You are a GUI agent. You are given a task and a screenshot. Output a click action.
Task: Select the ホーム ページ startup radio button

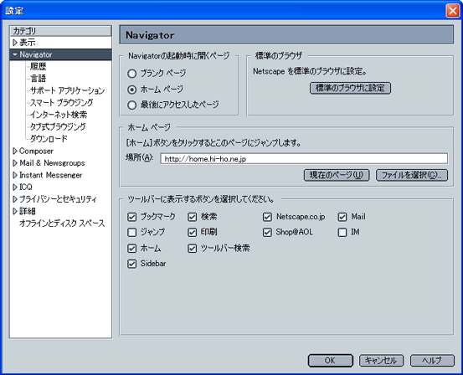tap(131, 90)
